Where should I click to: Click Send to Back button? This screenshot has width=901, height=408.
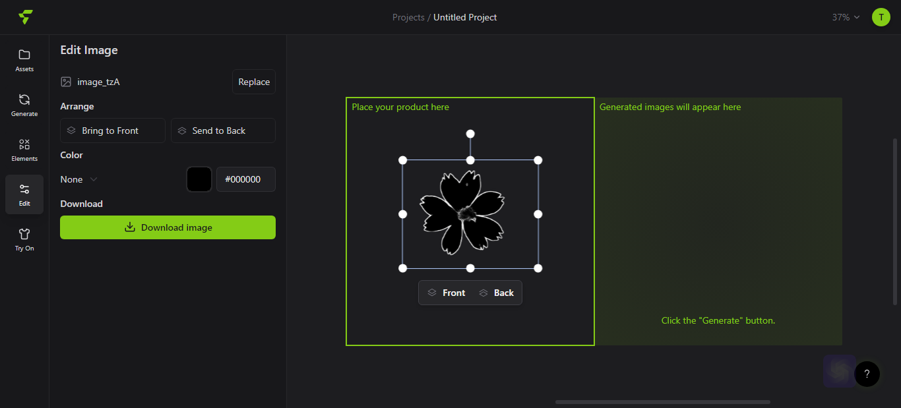[x=223, y=131]
